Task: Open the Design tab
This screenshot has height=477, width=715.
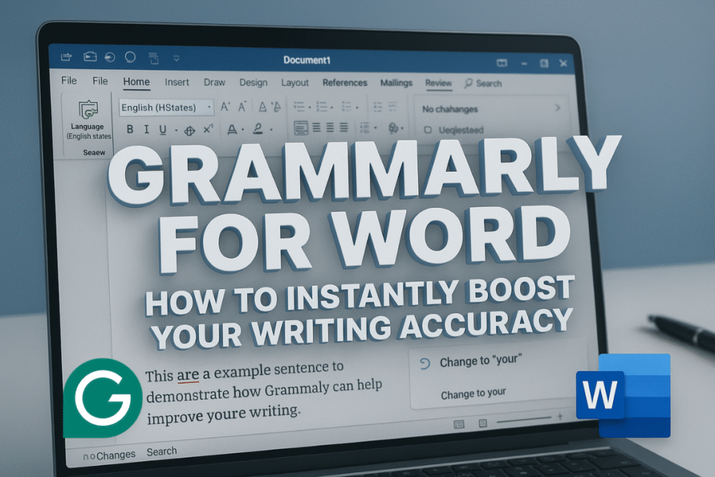Action: 253,82
